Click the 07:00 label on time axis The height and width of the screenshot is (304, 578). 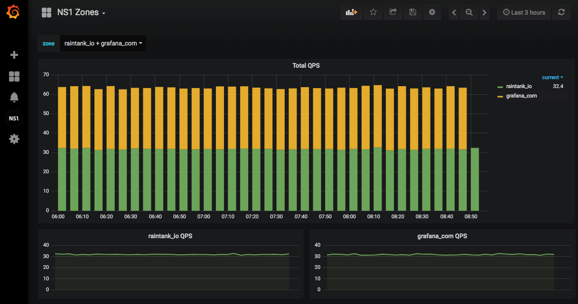(x=204, y=216)
